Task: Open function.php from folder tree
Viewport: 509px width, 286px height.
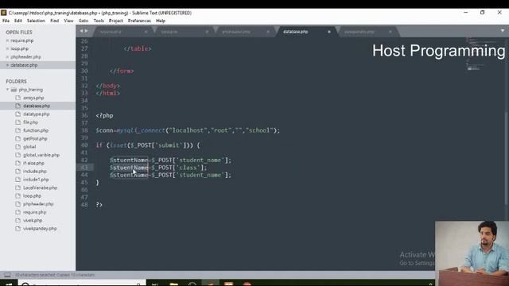Action: tap(36, 130)
